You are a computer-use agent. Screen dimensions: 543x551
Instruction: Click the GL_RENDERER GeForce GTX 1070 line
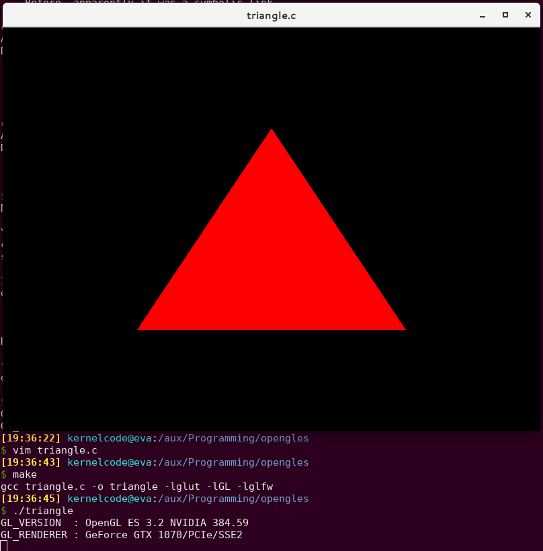(122, 535)
